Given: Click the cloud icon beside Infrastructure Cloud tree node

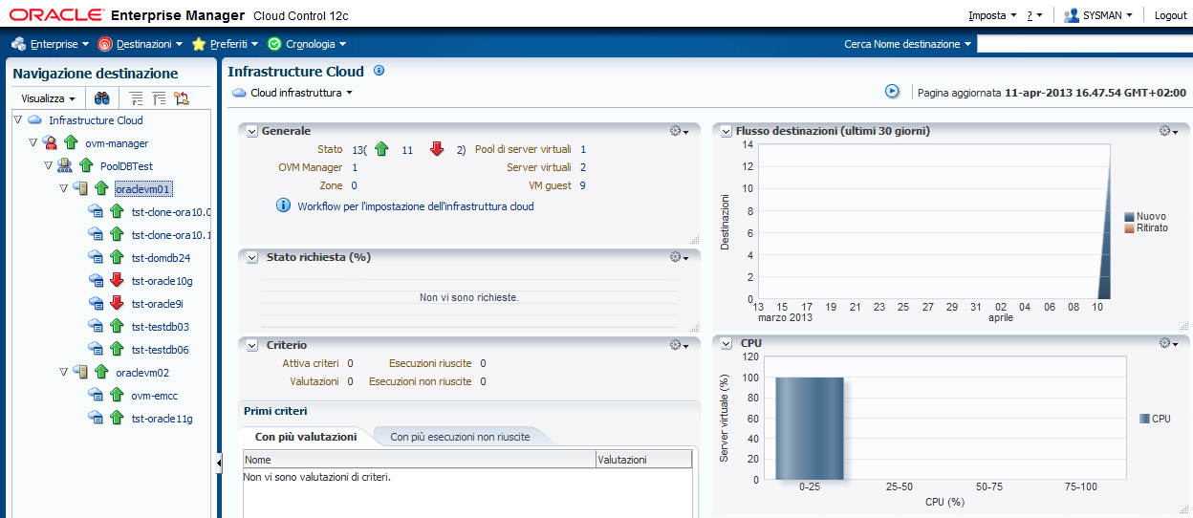Looking at the screenshot, I should point(34,120).
